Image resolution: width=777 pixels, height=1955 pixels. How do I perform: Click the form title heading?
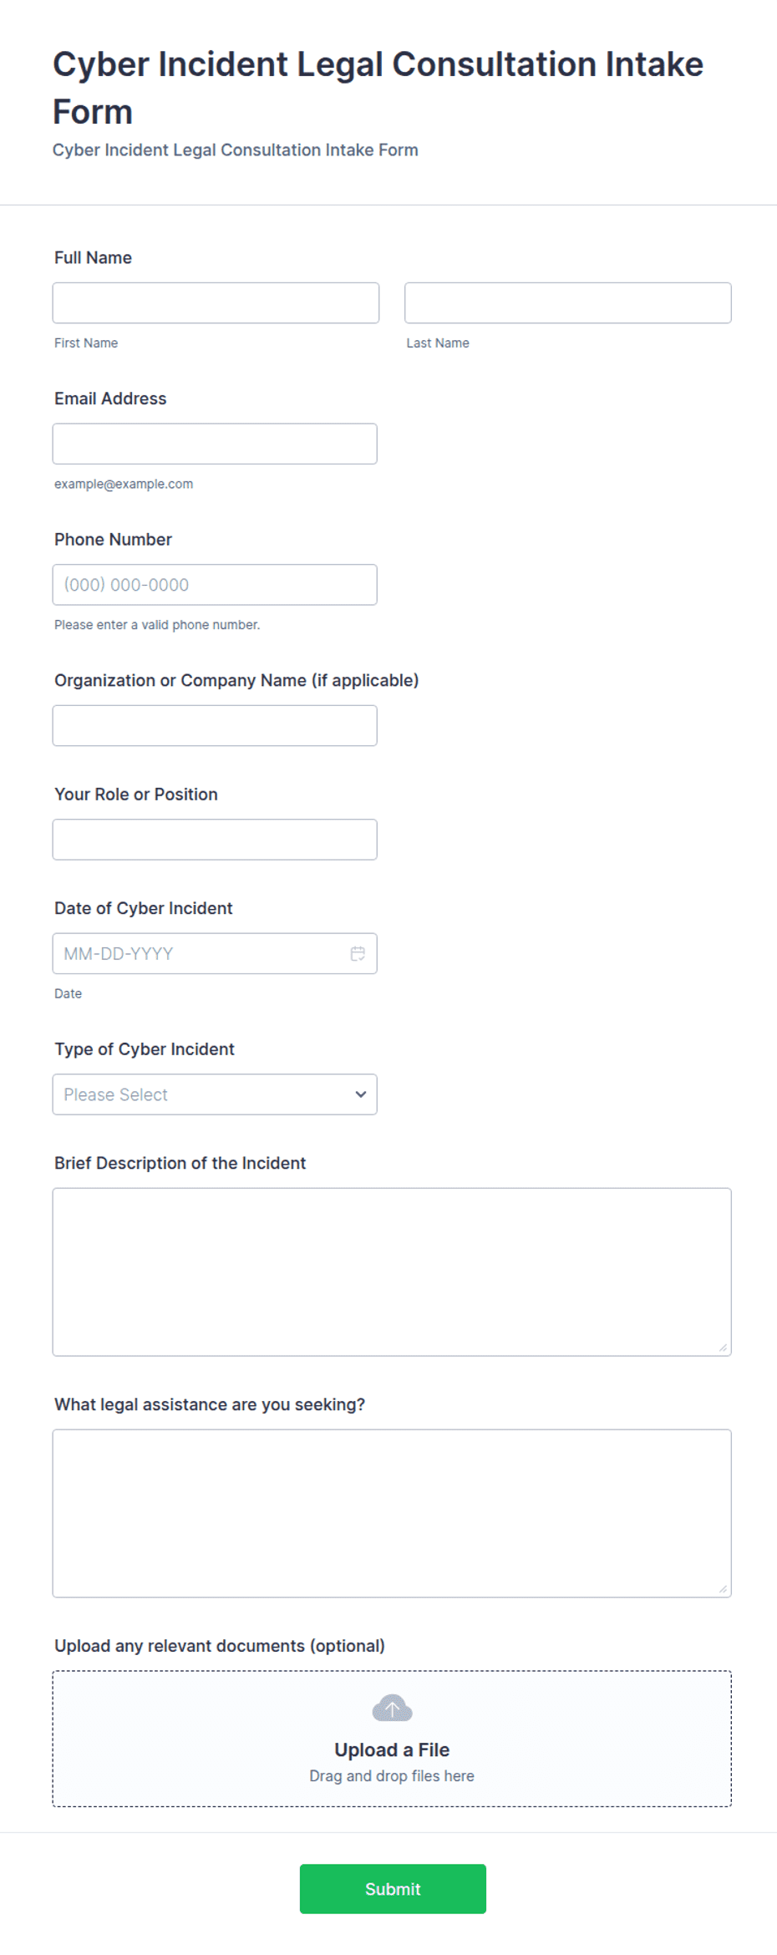[x=378, y=88]
